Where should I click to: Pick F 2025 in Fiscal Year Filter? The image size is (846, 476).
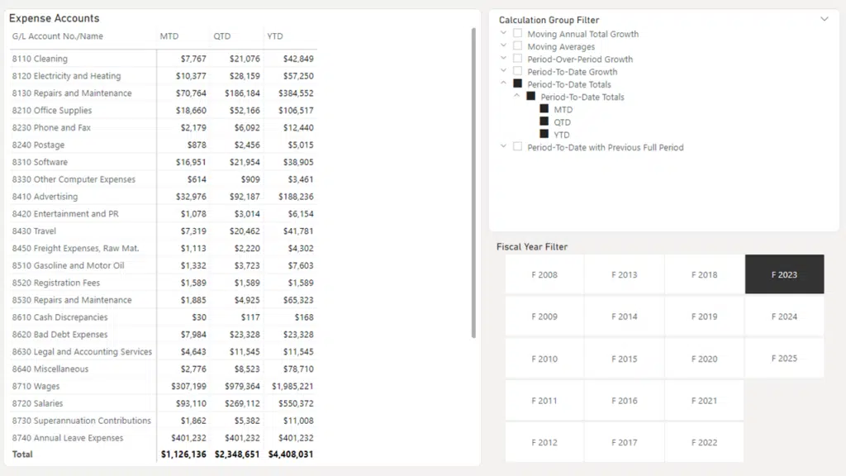(x=784, y=359)
